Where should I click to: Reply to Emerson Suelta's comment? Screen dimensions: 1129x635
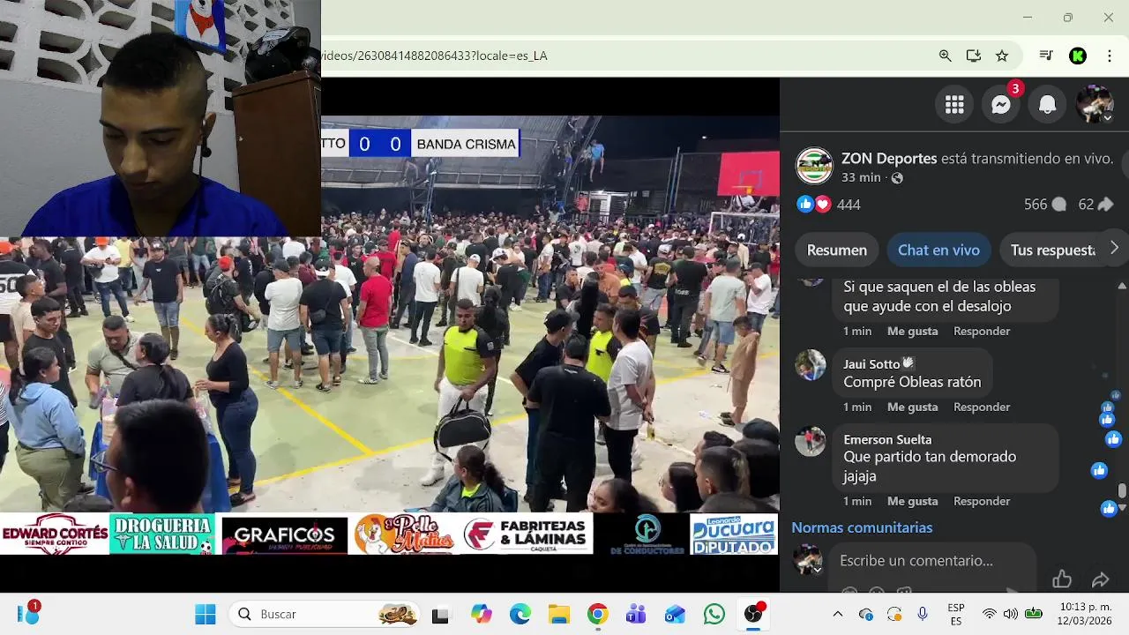coord(982,501)
